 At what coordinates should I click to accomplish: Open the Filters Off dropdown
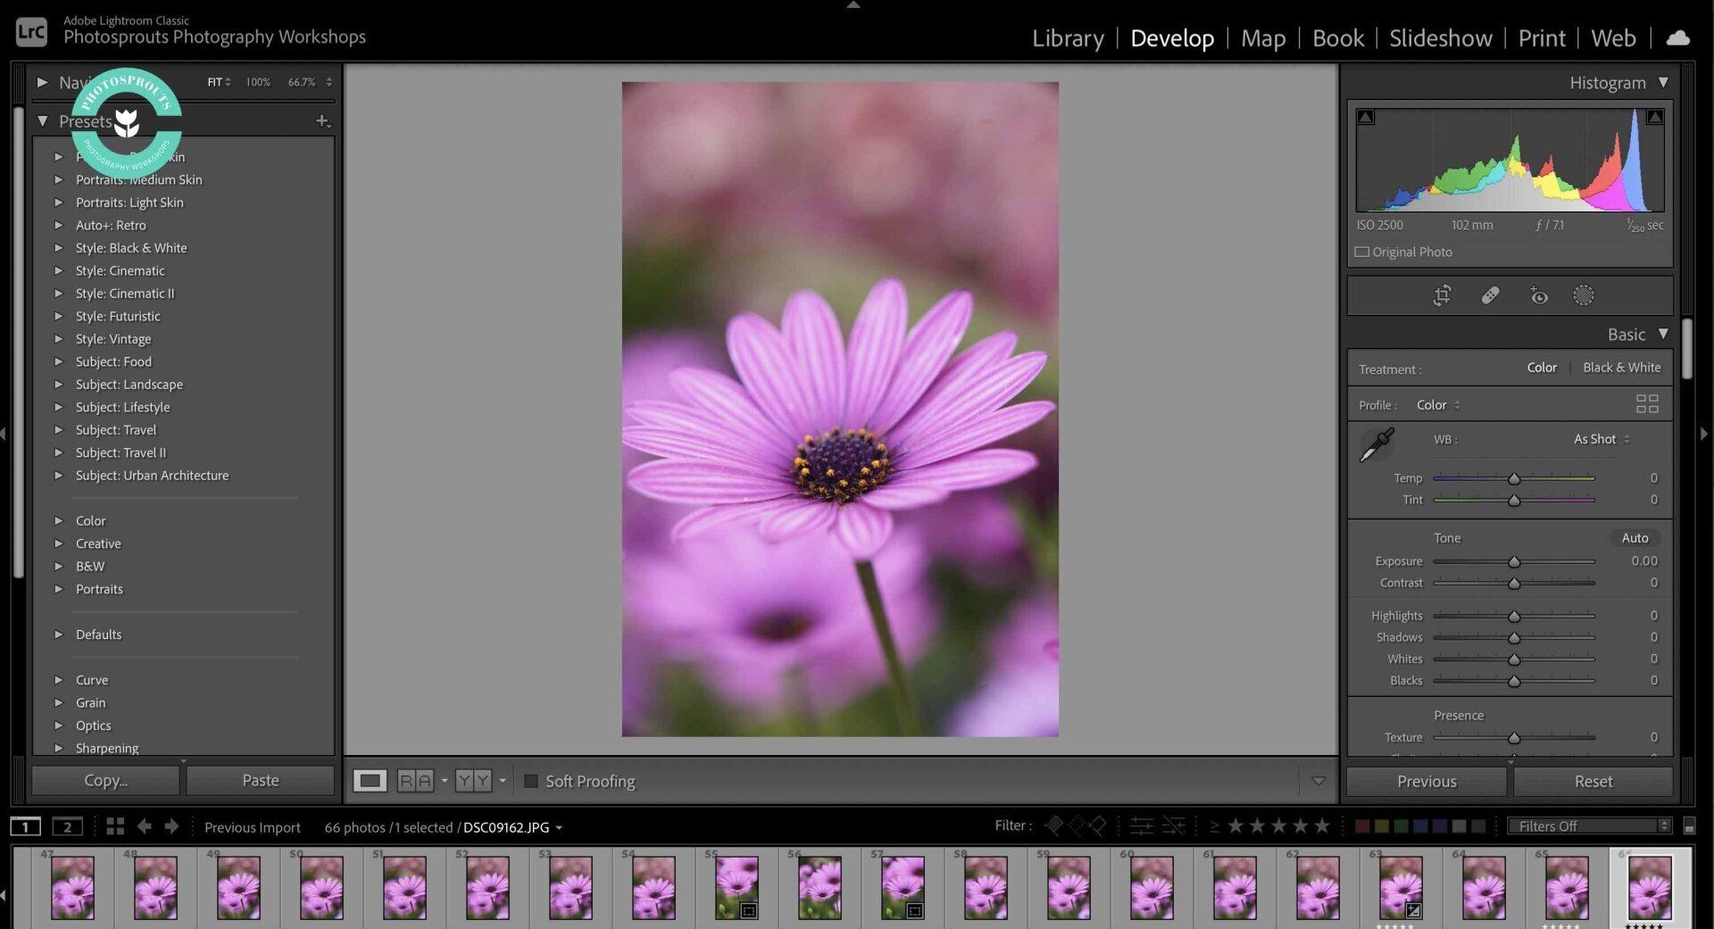point(1588,826)
